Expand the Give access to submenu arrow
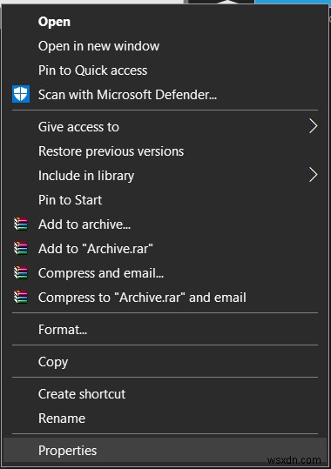This screenshot has width=331, height=469. click(x=313, y=126)
